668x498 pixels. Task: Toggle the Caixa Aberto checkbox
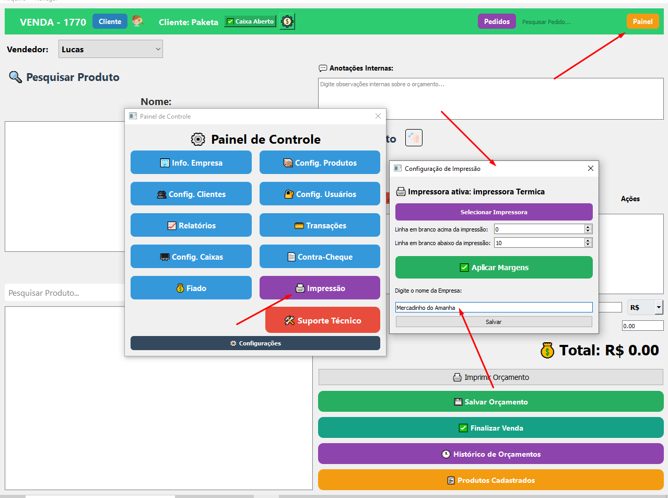[230, 21]
